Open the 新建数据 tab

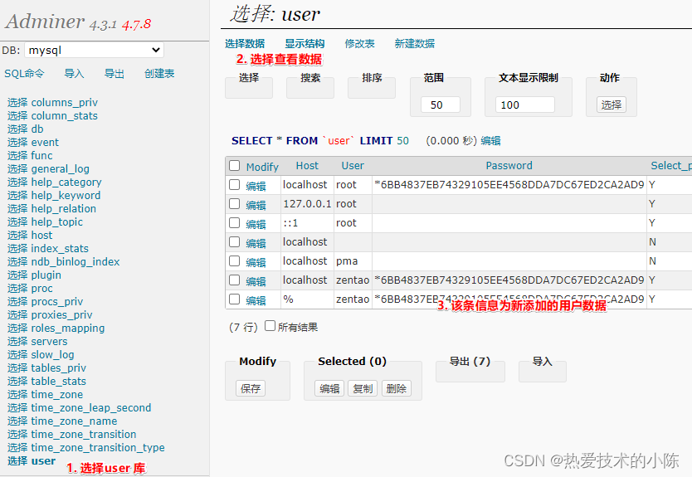[414, 44]
